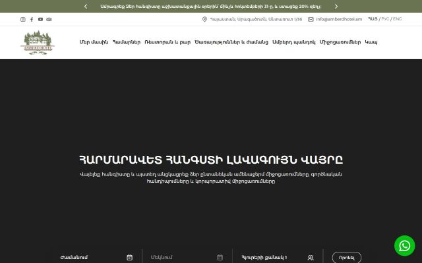Click the 20% discount announcement text
422x263 pixels.
(x=211, y=7)
